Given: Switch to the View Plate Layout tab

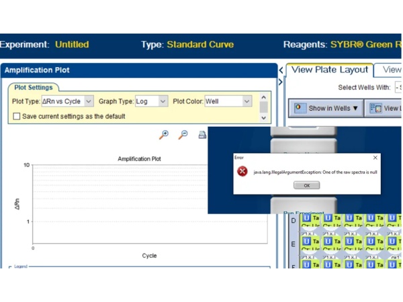Looking at the screenshot, I should click(329, 70).
